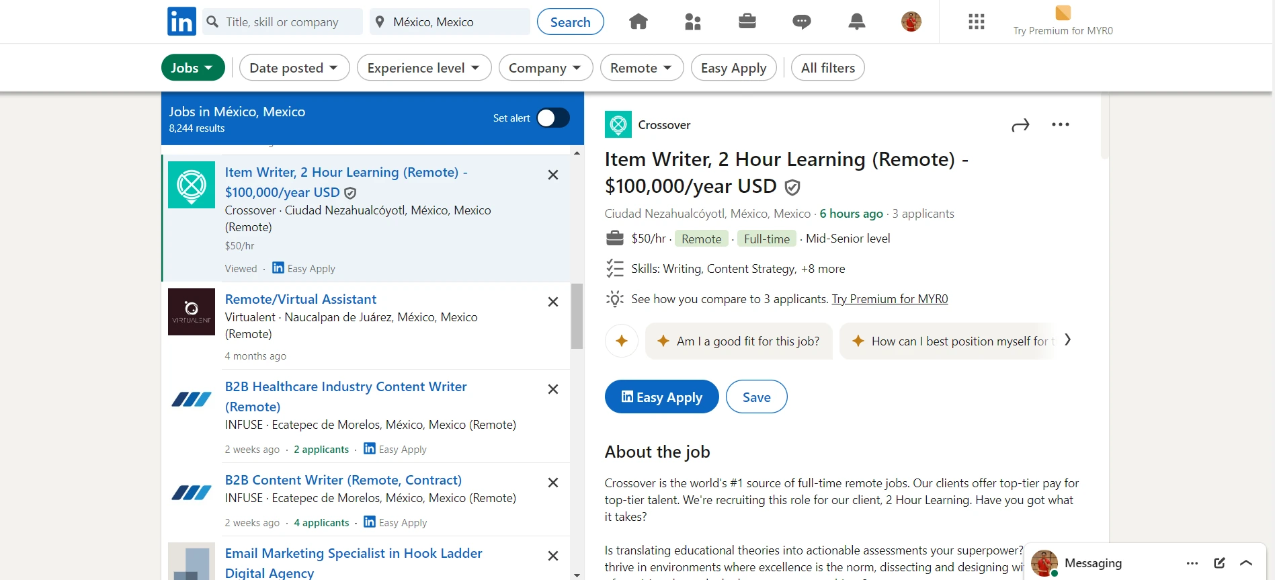The height and width of the screenshot is (580, 1275).
Task: Dismiss the B2B Content Writer contract card
Action: coord(552,483)
